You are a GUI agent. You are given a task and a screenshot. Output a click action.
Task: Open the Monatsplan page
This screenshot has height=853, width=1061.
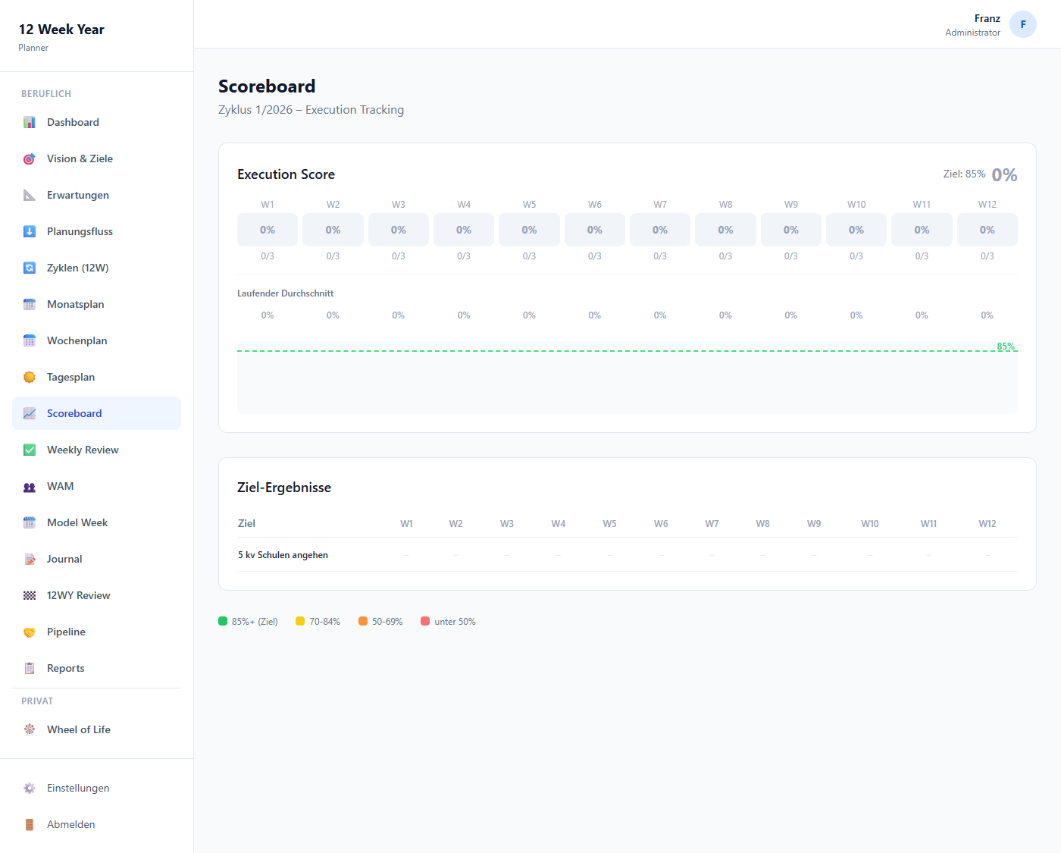75,304
